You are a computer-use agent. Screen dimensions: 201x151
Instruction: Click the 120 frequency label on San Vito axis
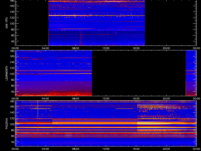coord(12,18)
